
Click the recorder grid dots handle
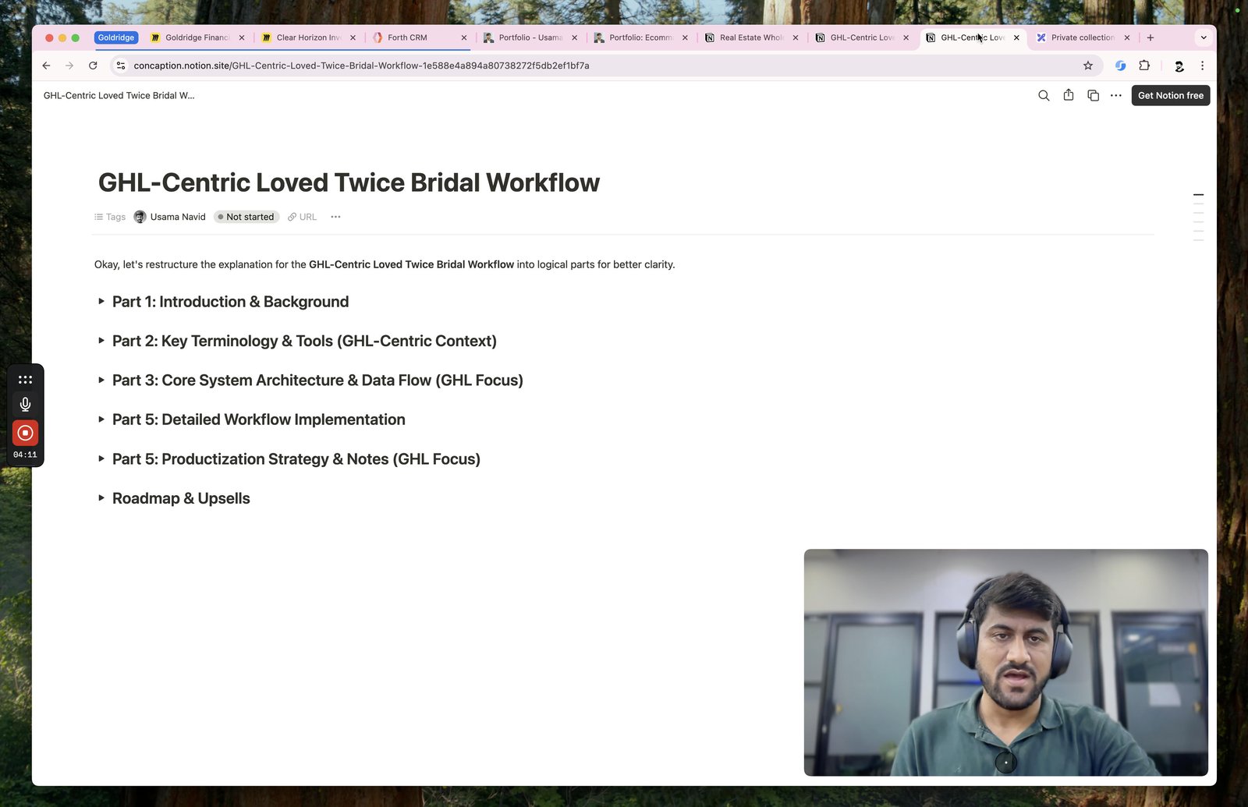pos(25,380)
